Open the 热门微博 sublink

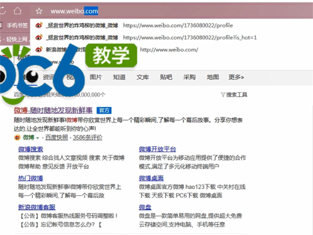coord(31,178)
